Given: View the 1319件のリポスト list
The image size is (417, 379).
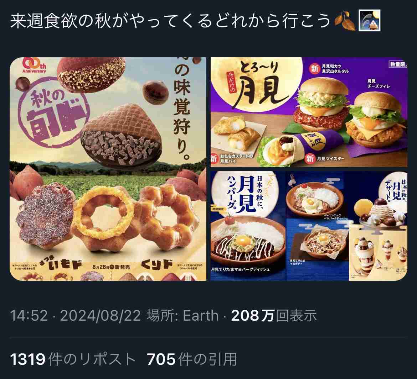Looking at the screenshot, I should click(73, 359).
